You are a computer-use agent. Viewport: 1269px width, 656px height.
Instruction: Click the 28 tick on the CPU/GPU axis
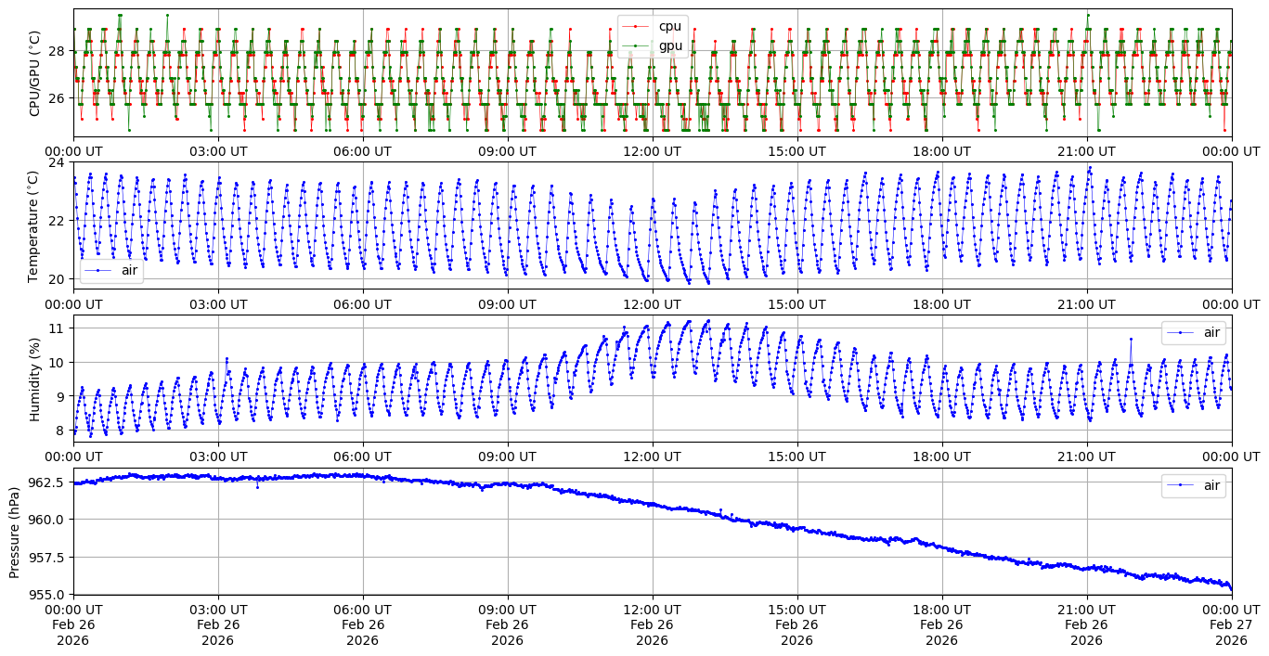(x=58, y=51)
